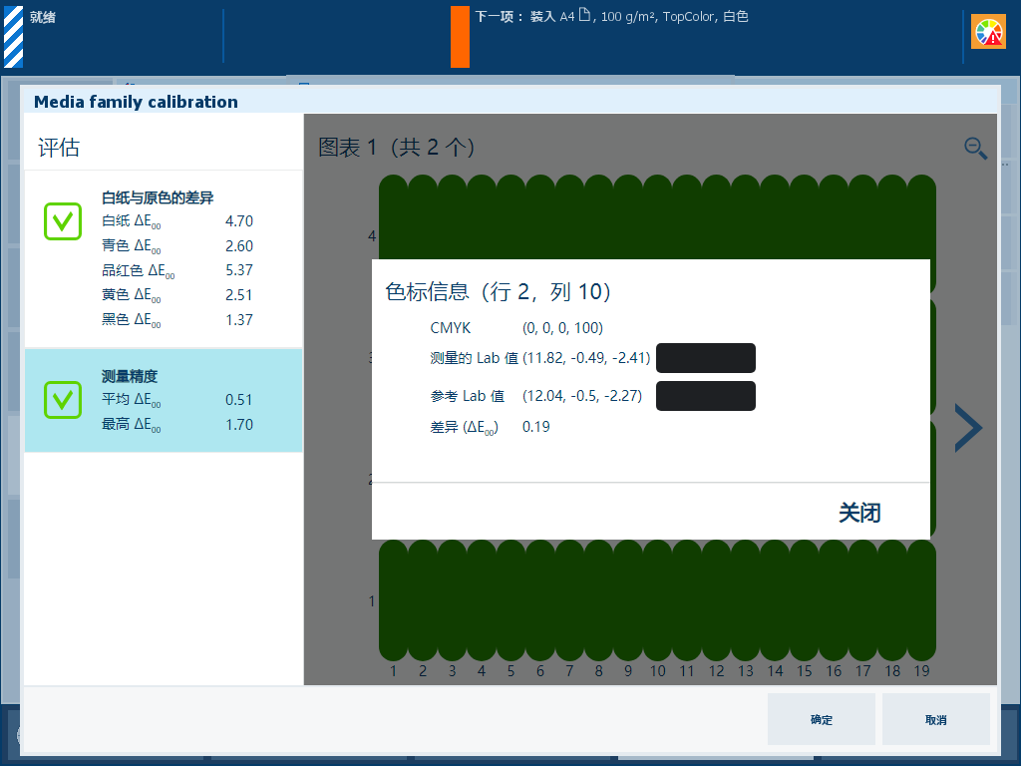Click the CMYK value (0, 0, 0, 100)
The width and height of the screenshot is (1021, 766).
[562, 328]
